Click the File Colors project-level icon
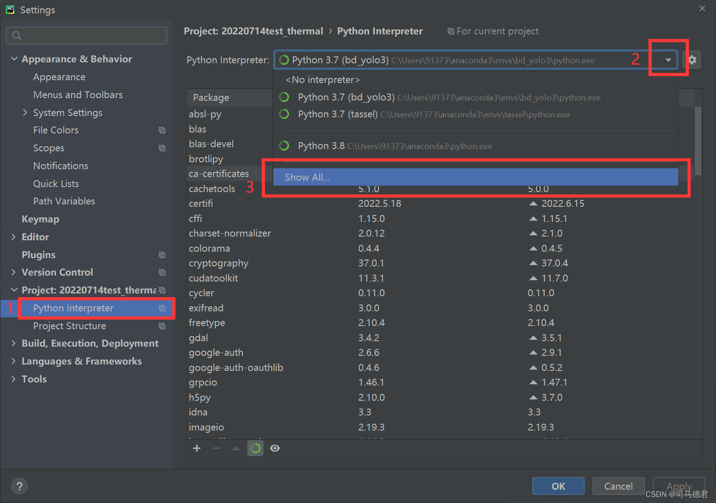 (162, 130)
